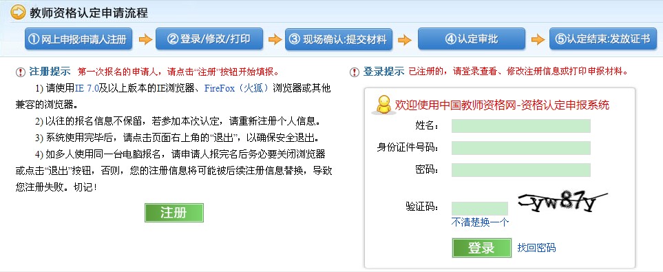
Task: Open the 找回密码 link
Action: point(536,248)
